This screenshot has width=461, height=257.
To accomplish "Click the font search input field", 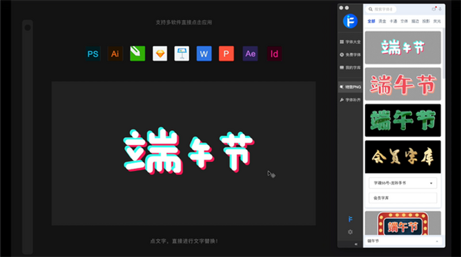I will 384,9.
